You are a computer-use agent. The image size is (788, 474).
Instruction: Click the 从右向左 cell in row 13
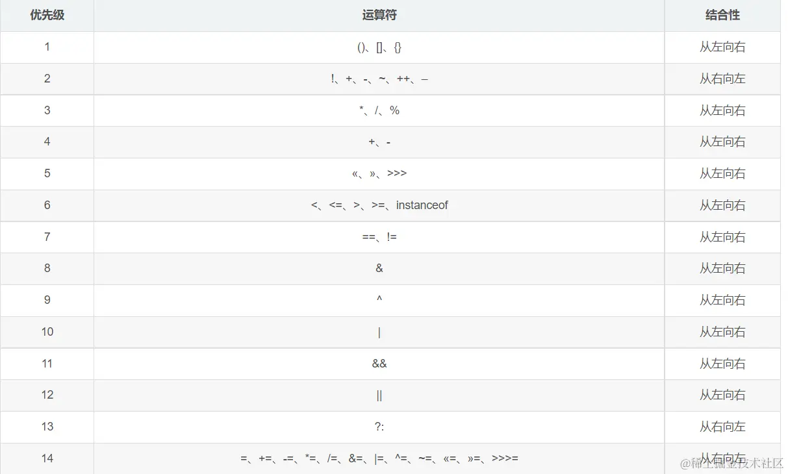pos(722,427)
